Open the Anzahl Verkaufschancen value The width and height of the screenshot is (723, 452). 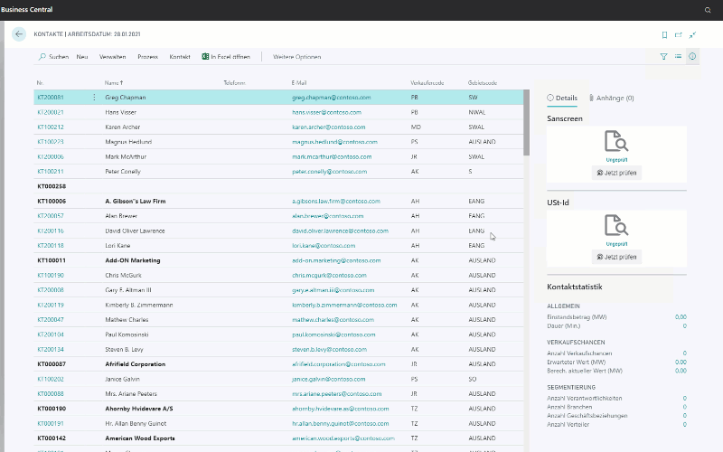[685, 353]
